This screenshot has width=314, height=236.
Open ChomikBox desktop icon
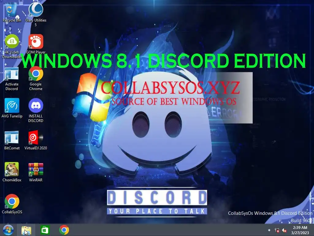[12, 172]
